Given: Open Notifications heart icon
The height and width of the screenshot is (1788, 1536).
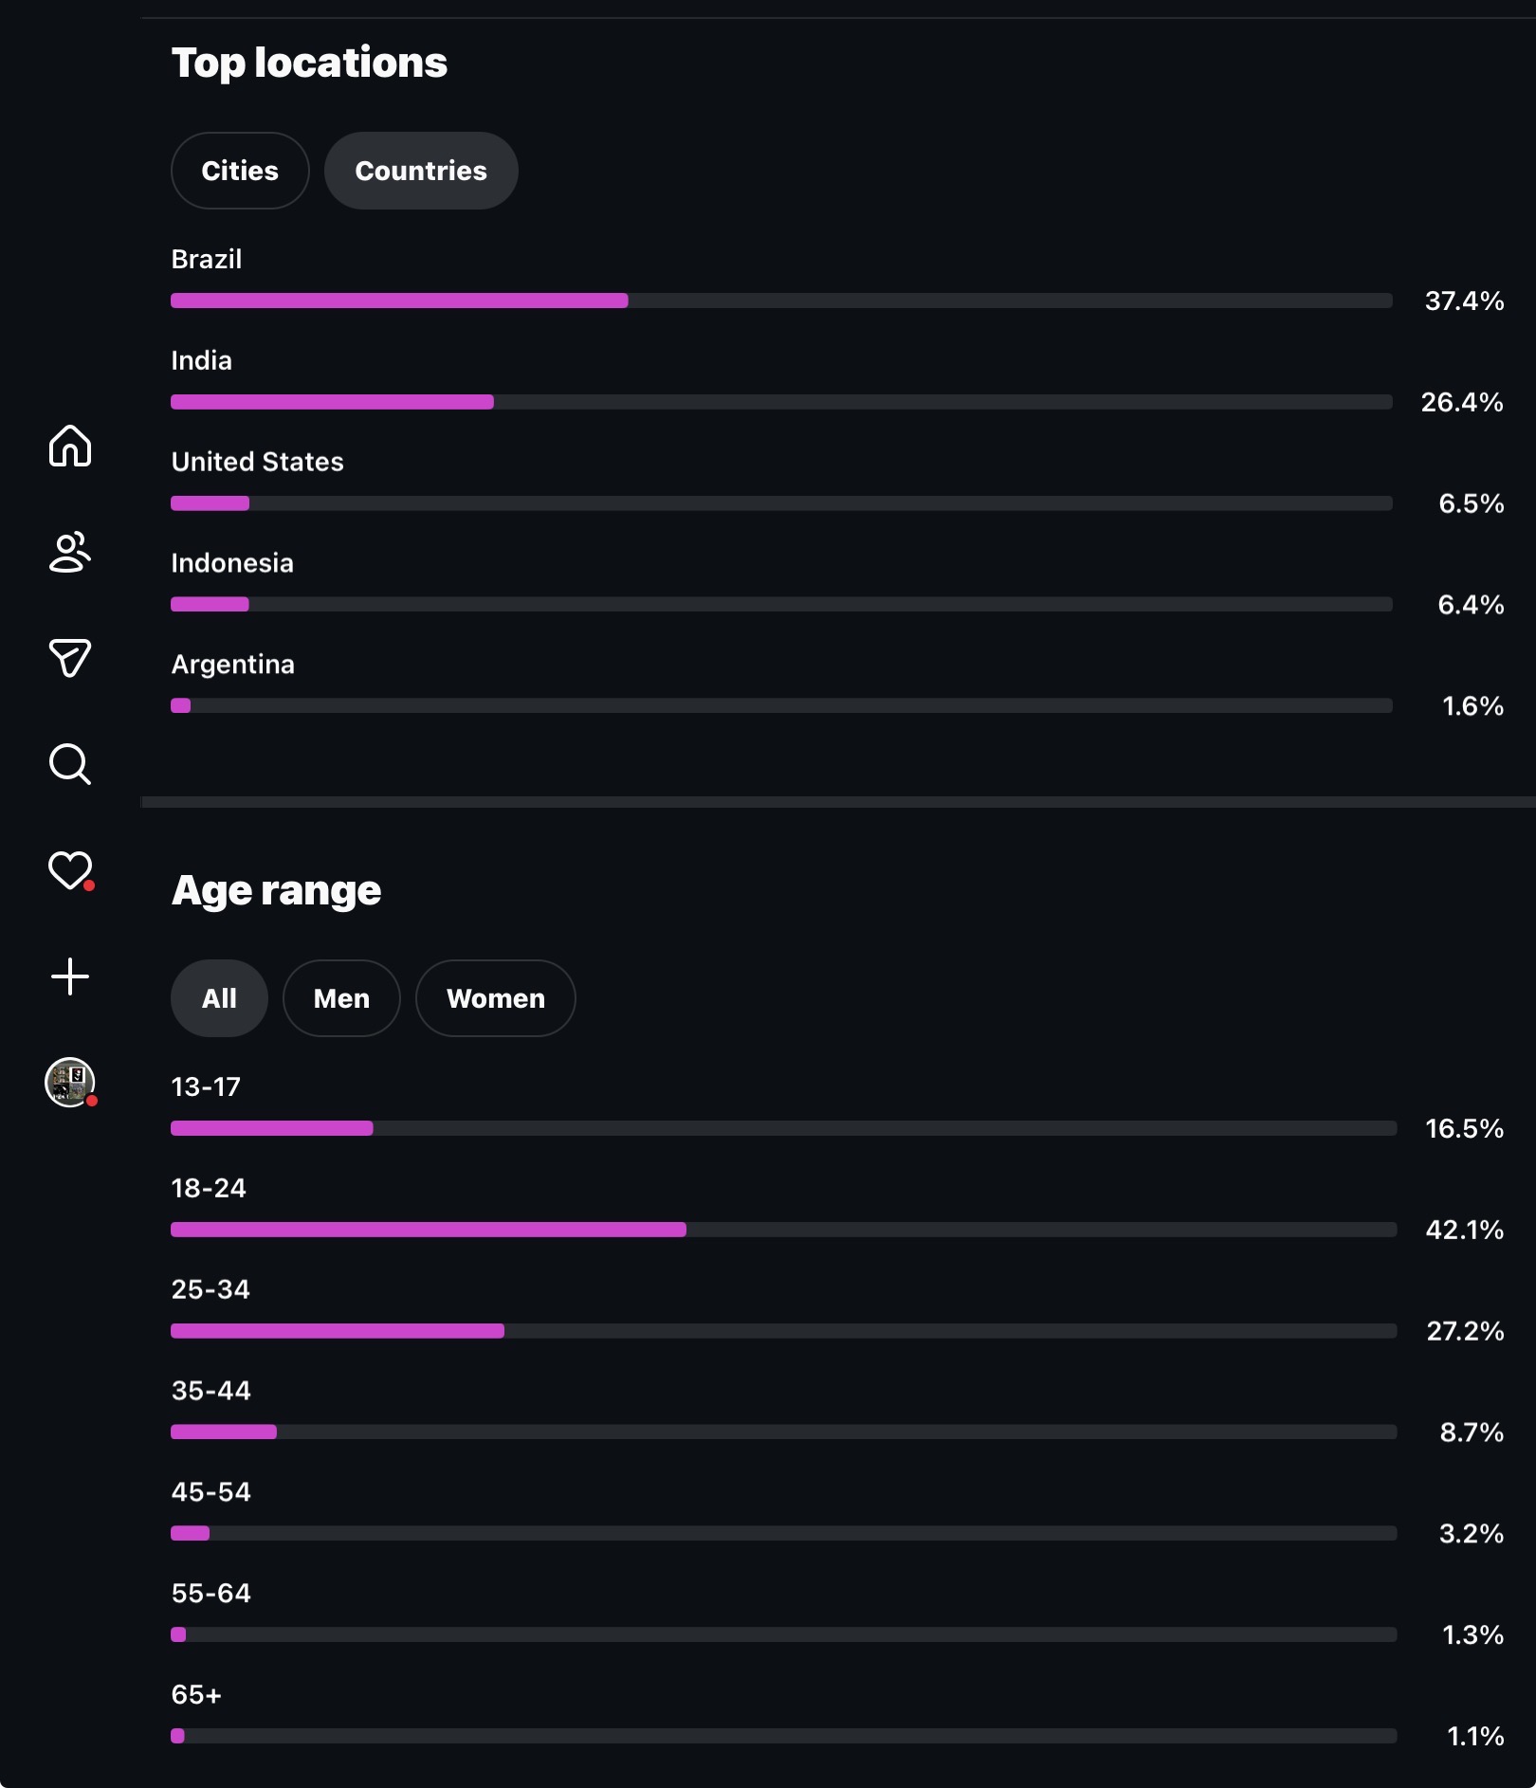Looking at the screenshot, I should click(x=70, y=870).
